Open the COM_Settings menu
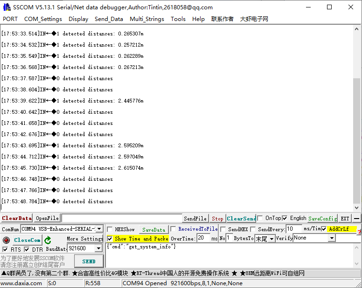Viewport: 362px width, 288px height. [43, 19]
